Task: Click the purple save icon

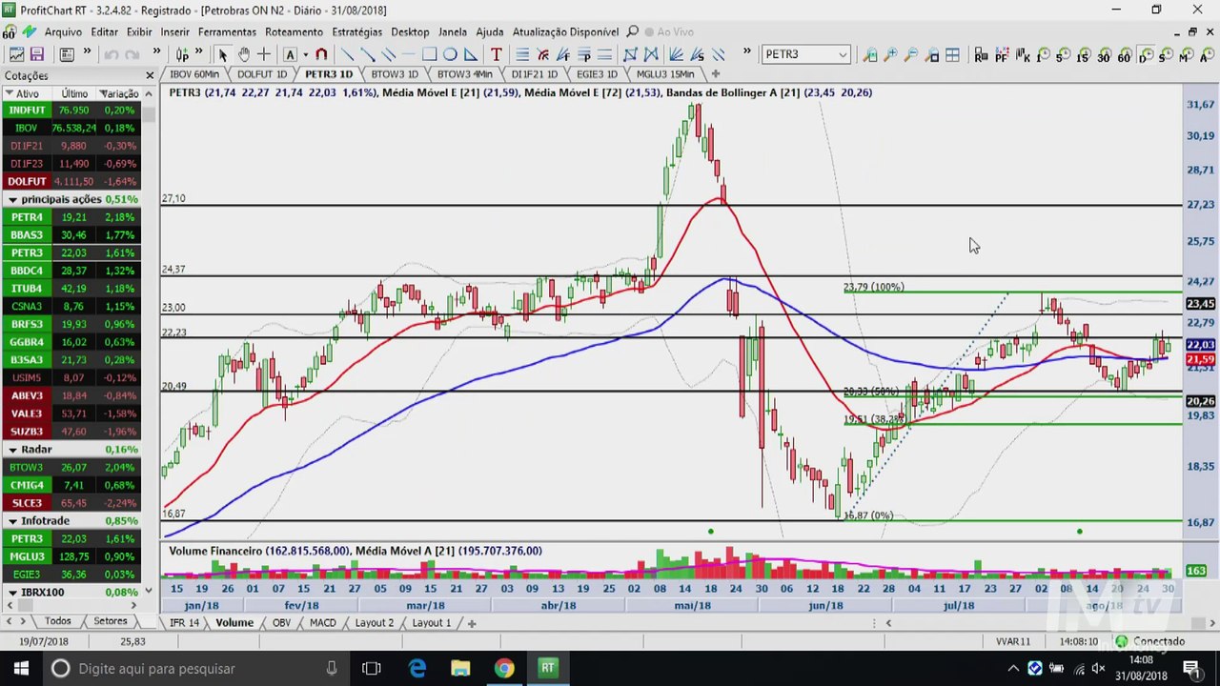Action: coord(37,54)
